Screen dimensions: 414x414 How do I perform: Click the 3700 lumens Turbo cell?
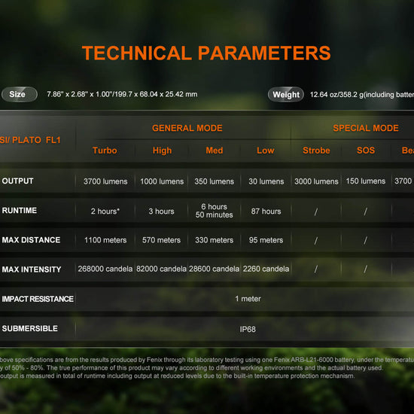[105, 181]
